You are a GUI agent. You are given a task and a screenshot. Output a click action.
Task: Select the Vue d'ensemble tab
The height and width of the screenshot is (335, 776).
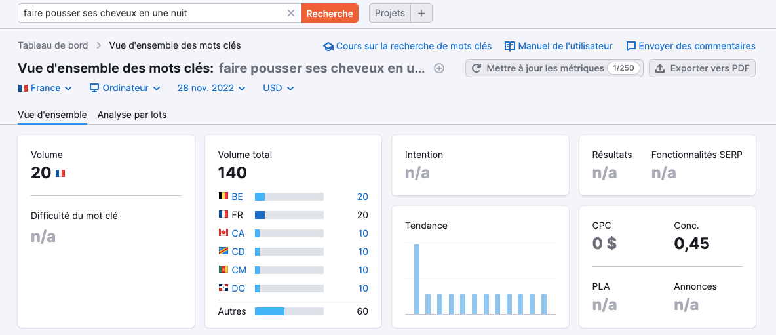[x=52, y=115]
